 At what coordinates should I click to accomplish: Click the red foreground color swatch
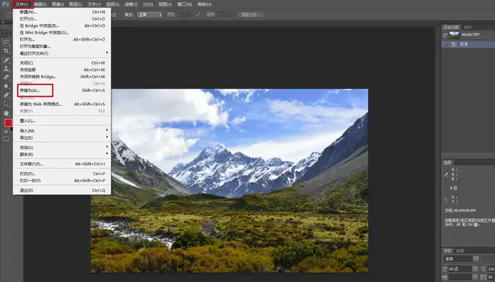(x=8, y=123)
